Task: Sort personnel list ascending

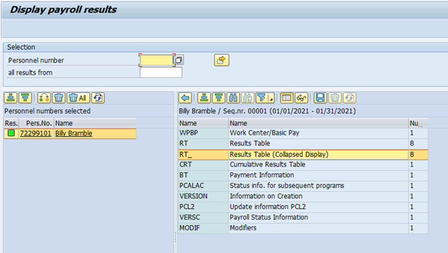Action: pyautogui.click(x=11, y=98)
